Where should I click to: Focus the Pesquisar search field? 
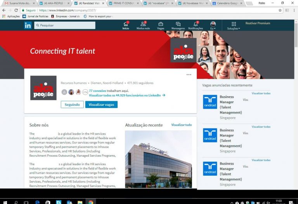coord(65,25)
